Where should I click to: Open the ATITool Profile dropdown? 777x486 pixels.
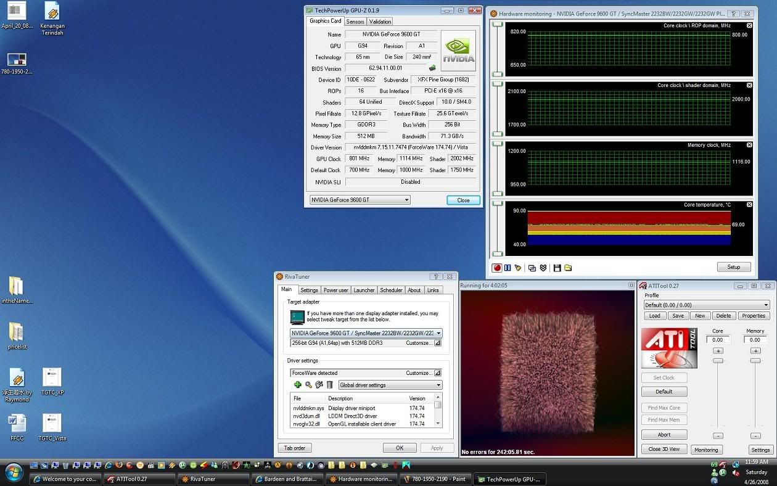pos(766,305)
